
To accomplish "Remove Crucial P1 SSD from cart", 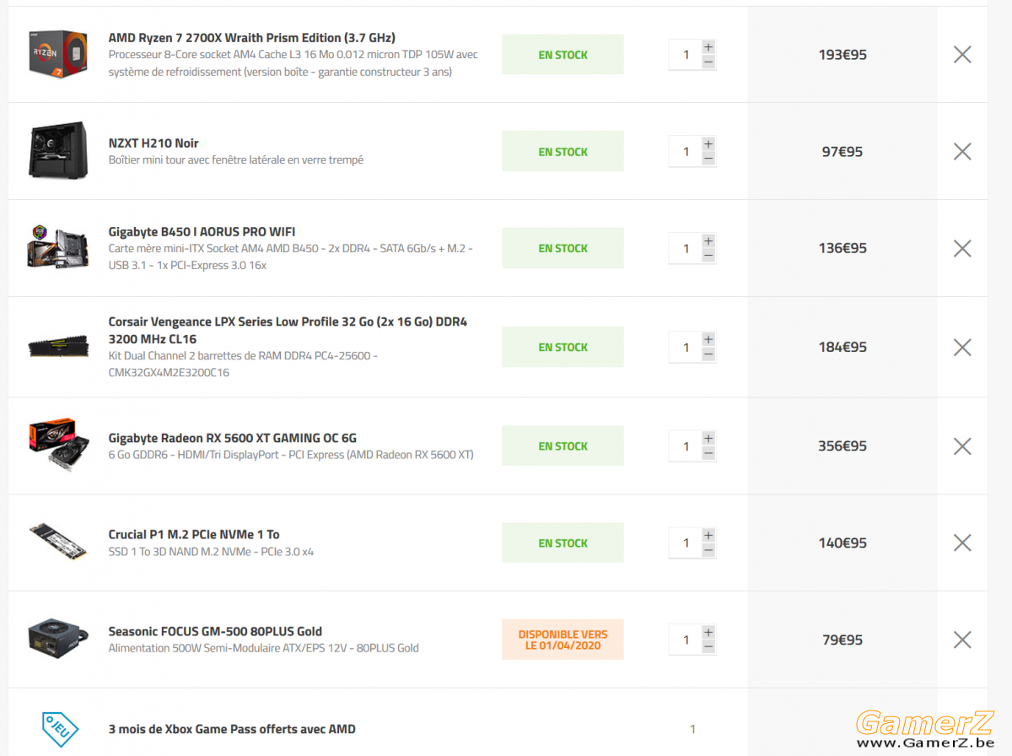I will tap(962, 543).
